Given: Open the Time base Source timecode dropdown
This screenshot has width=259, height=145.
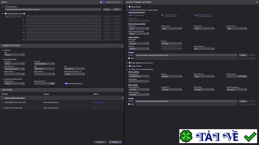Looking at the screenshot, I should 44,64.
